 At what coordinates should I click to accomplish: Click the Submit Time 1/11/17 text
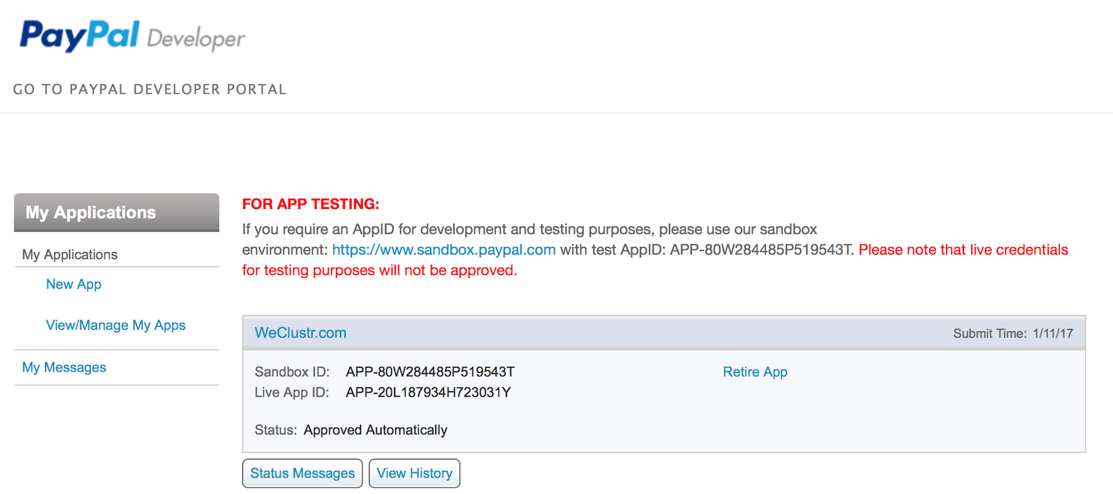point(1012,334)
